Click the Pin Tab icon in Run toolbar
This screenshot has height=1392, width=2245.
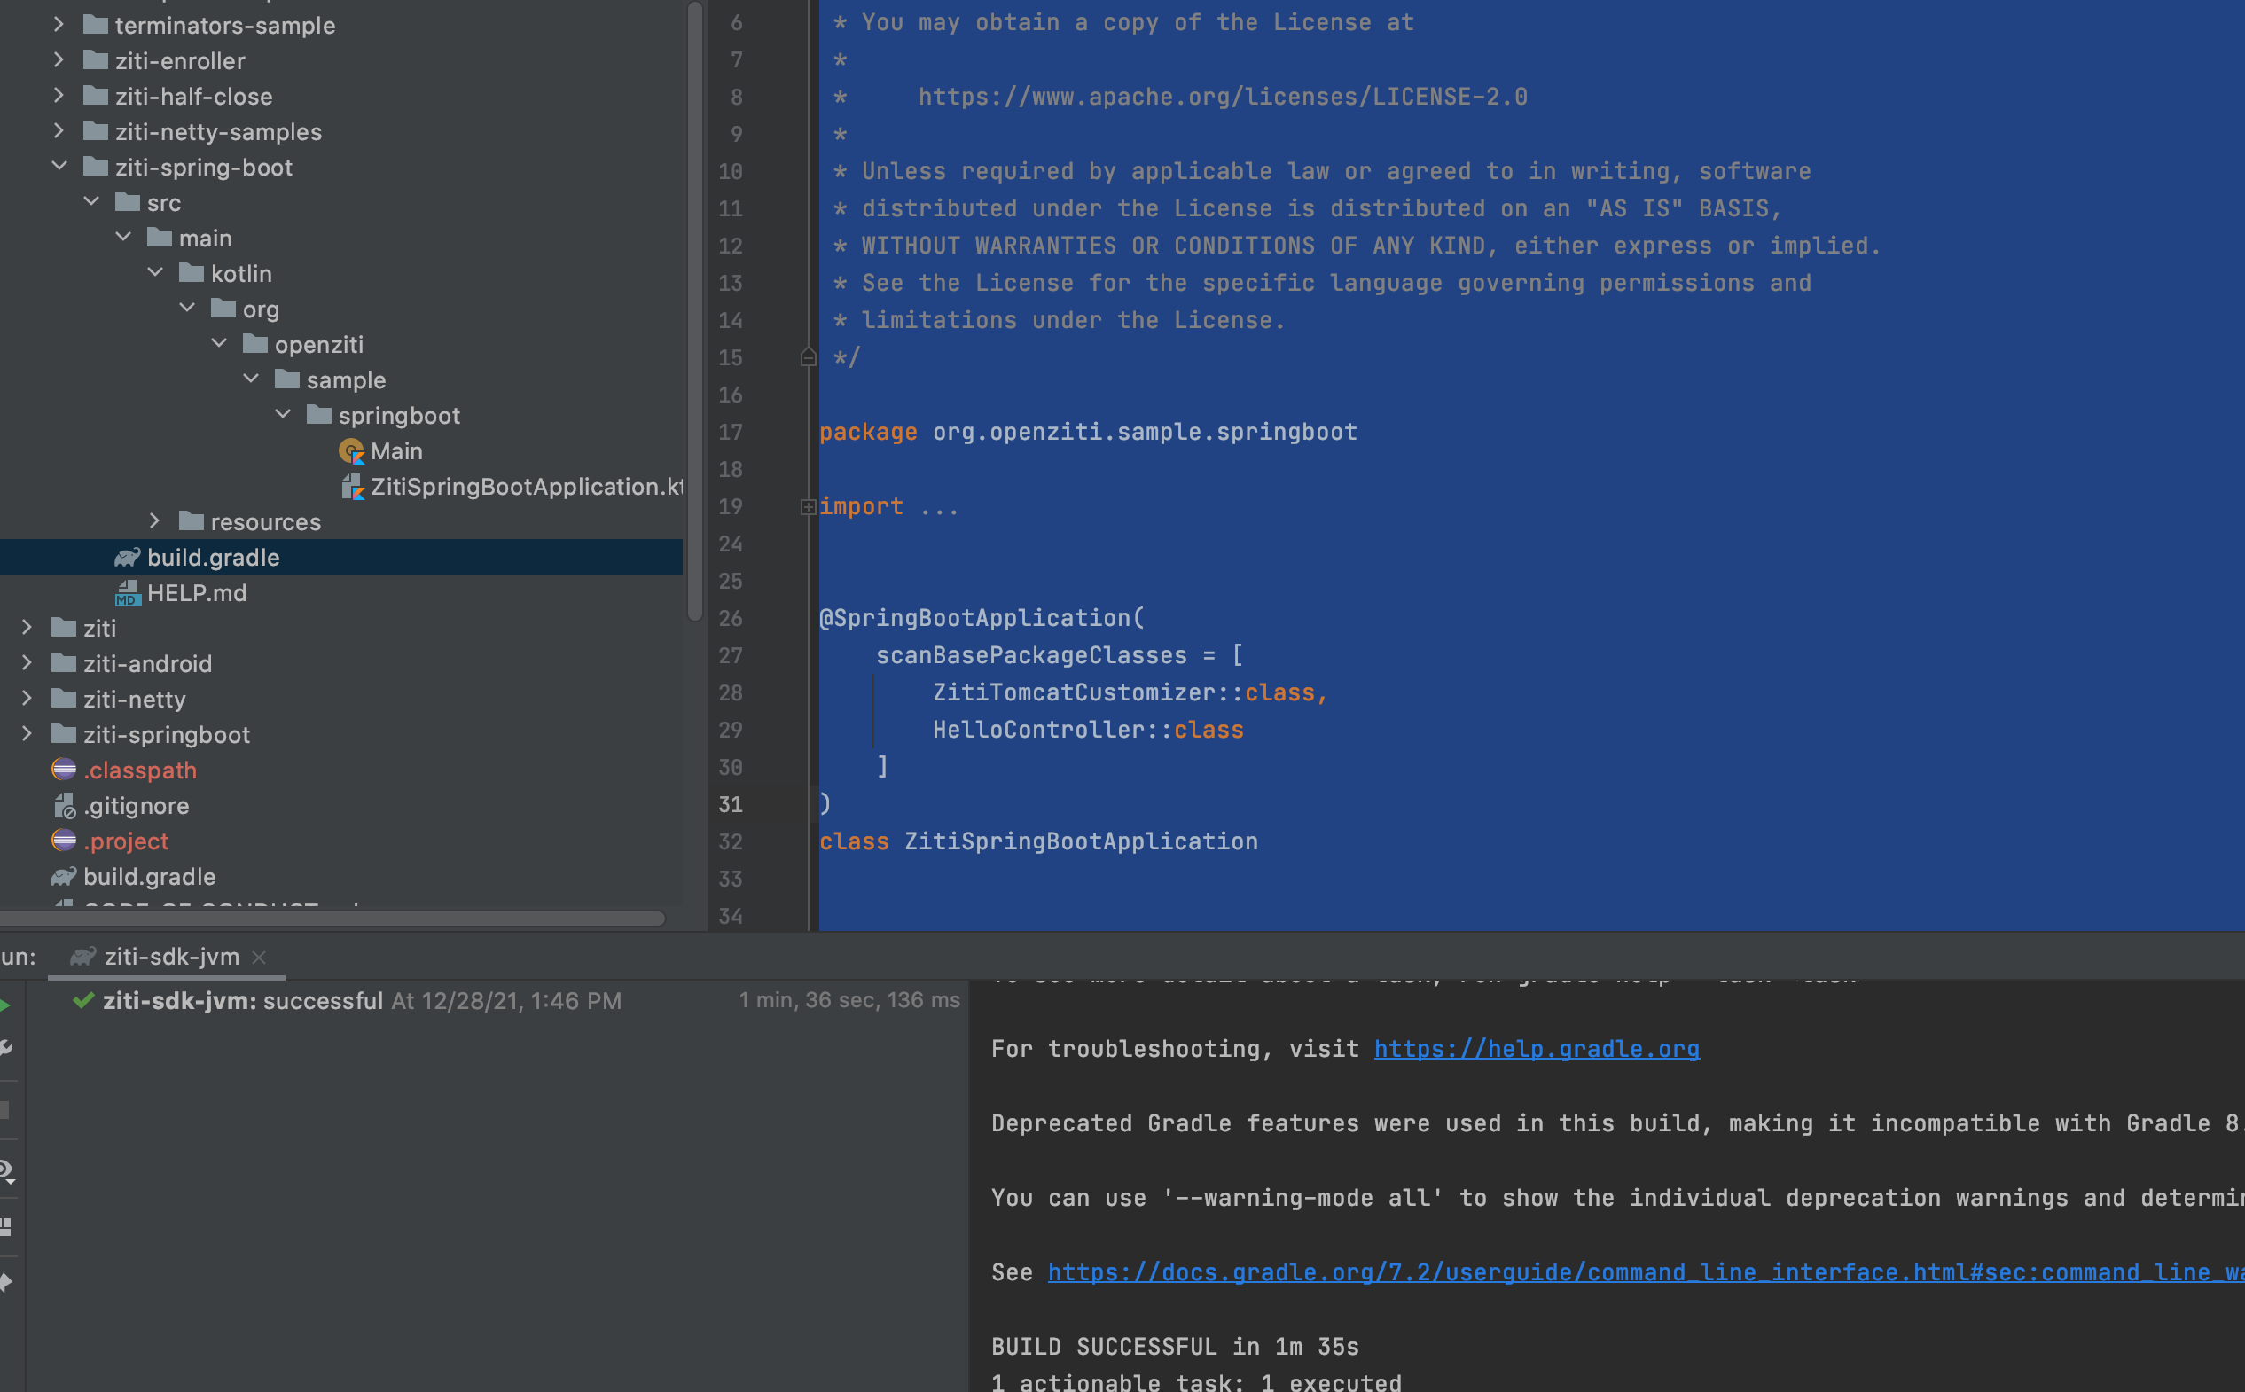point(5,1282)
